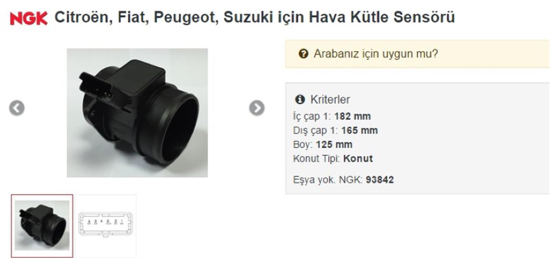
Task: Show the previous product image
Action: (x=16, y=108)
